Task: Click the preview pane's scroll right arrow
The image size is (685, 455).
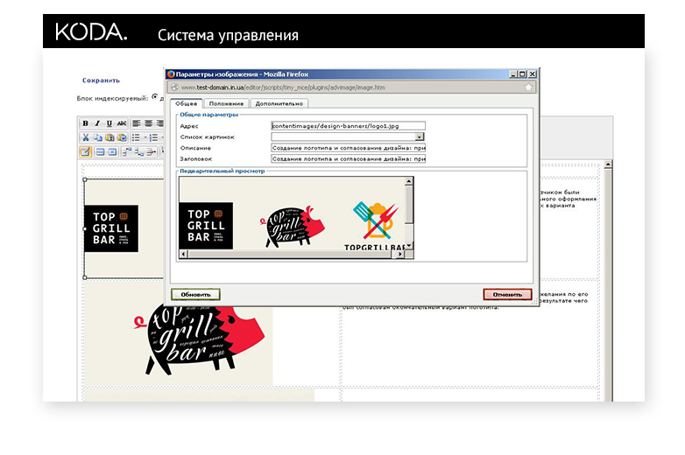Action: click(399, 254)
